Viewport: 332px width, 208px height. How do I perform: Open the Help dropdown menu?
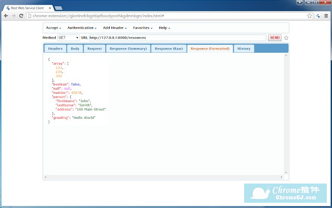point(164,28)
